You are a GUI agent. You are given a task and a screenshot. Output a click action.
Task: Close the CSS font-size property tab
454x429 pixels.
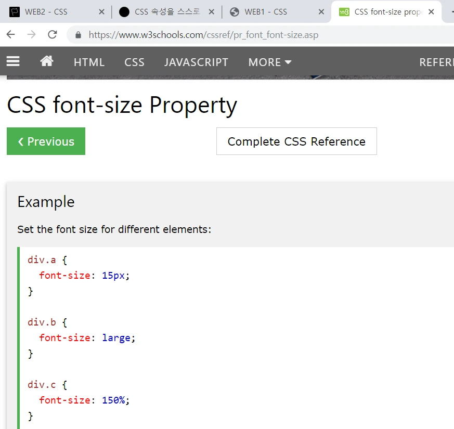431,12
